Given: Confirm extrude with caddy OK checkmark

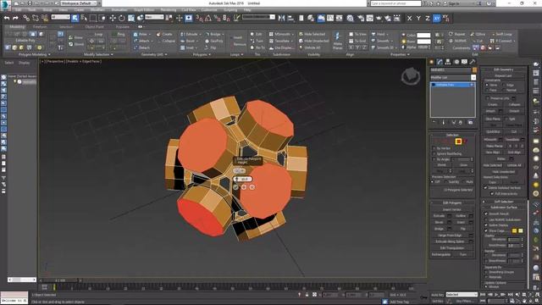Looking at the screenshot, I should tap(235, 187).
